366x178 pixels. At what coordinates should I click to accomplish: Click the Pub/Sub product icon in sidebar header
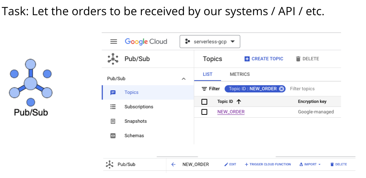[x=113, y=59]
